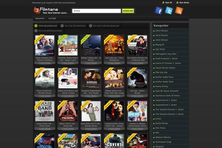Open the 2014 Filmleri category
Viewport: 222px width, 148px height.
pos(162,36)
